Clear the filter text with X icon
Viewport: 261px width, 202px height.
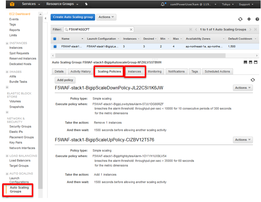point(131,30)
